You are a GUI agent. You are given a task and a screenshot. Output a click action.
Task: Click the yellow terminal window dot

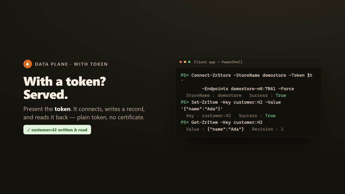coord(185,62)
